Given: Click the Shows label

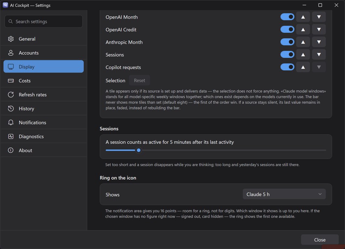Looking at the screenshot, I should point(112,195).
